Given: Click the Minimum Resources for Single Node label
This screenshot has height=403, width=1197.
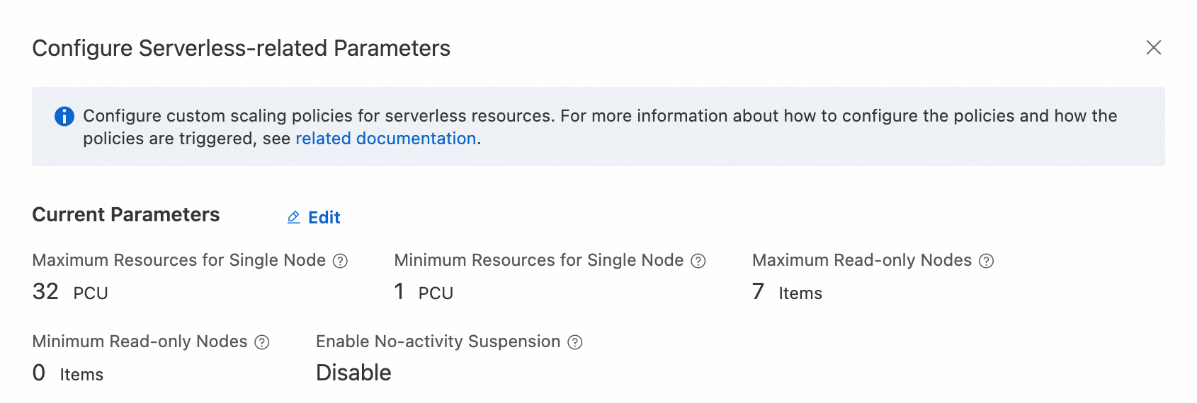Looking at the screenshot, I should 538,260.
